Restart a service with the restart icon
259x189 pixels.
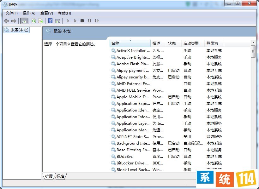(97, 21)
